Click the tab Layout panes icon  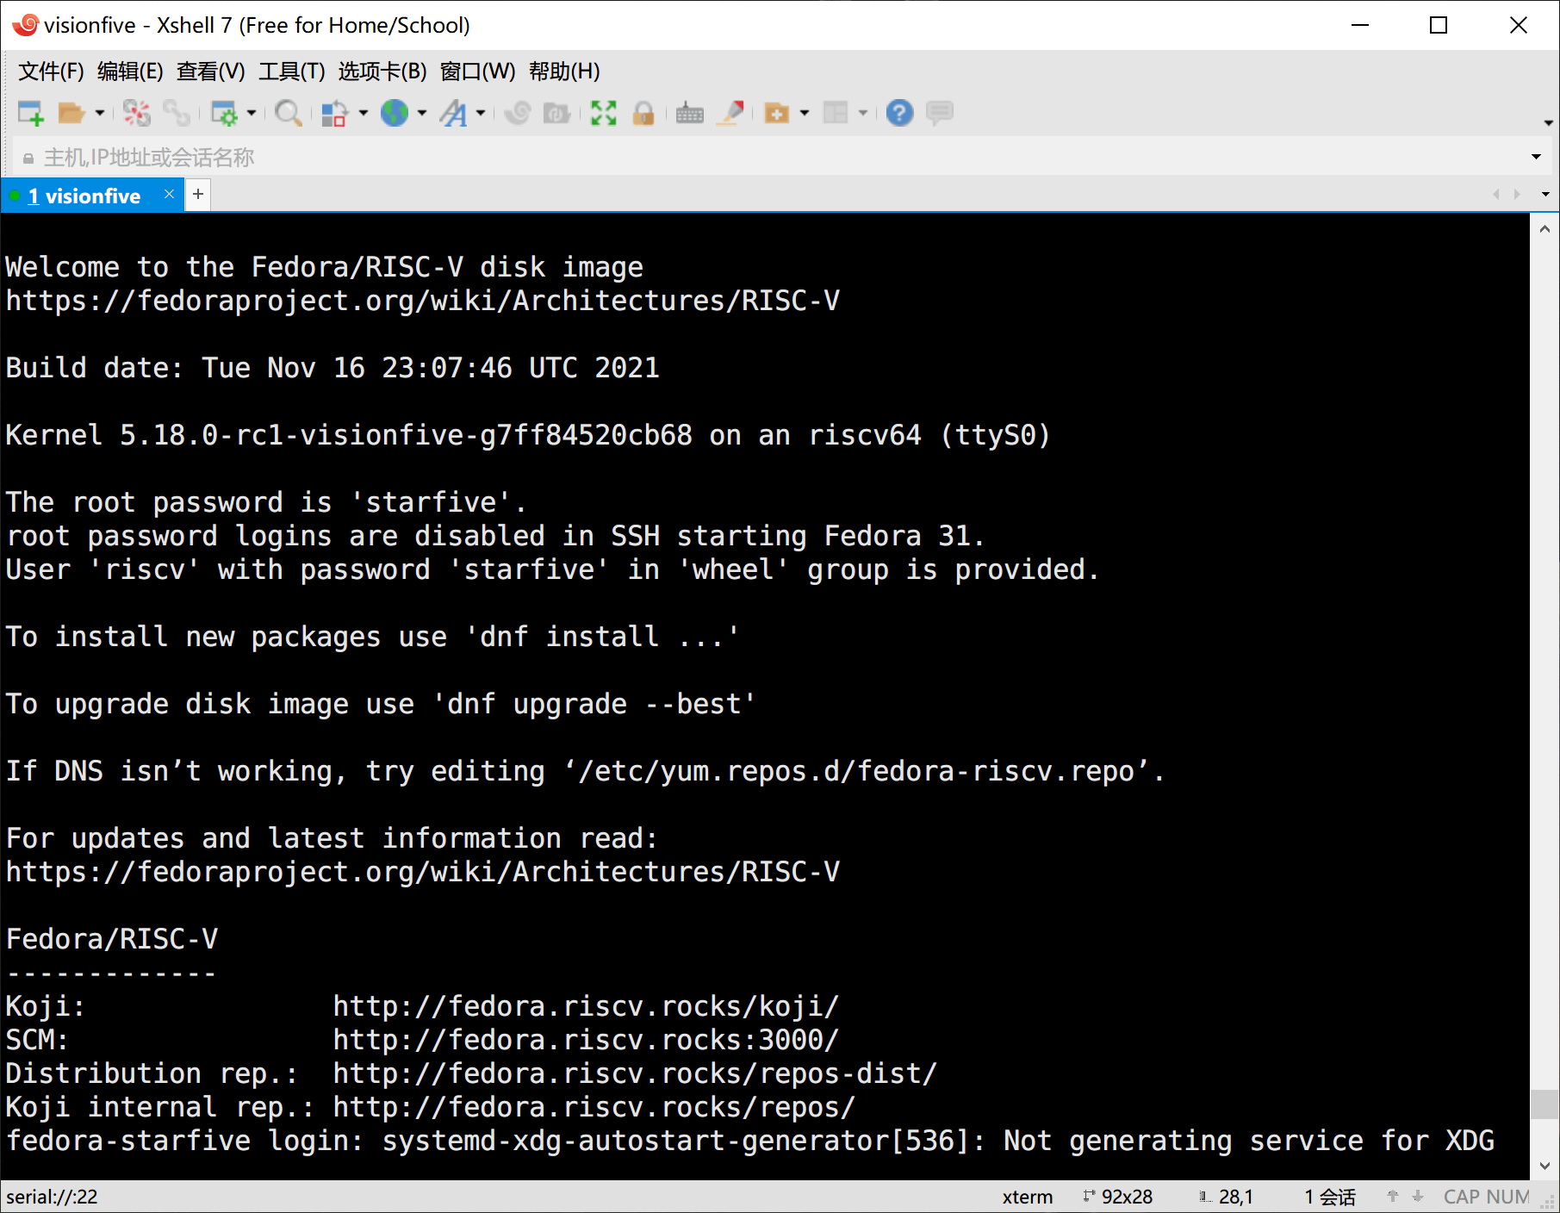(836, 113)
